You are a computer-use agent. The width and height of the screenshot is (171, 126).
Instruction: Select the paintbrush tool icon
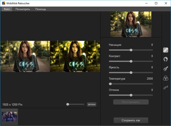tap(166, 69)
